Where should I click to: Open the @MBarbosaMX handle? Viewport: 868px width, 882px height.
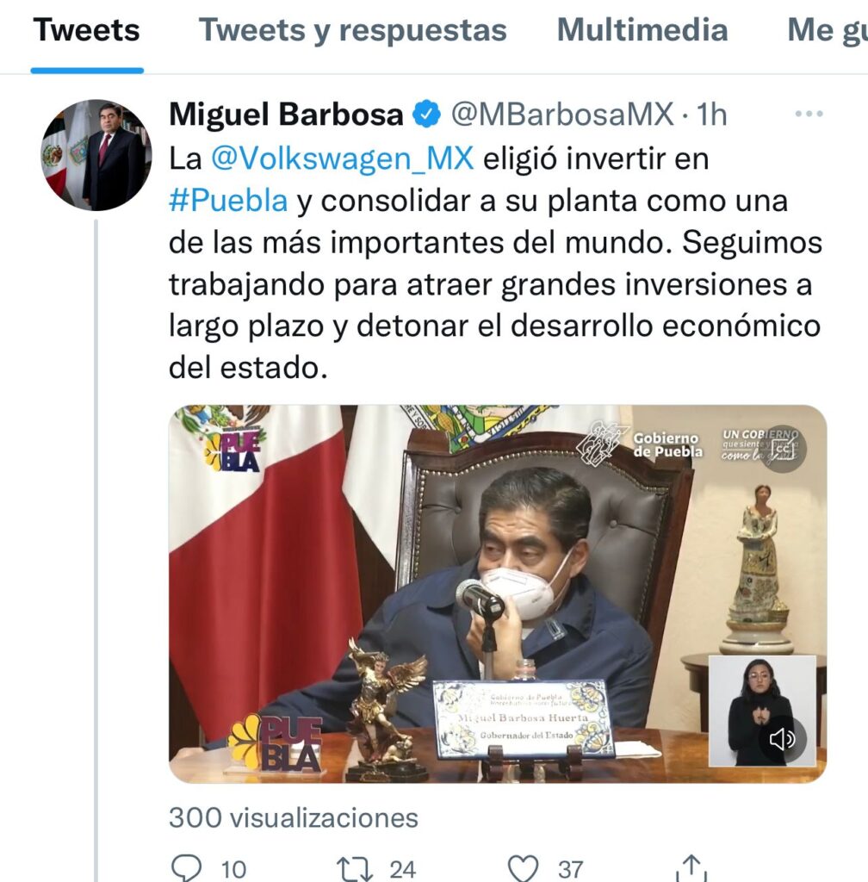coord(562,115)
